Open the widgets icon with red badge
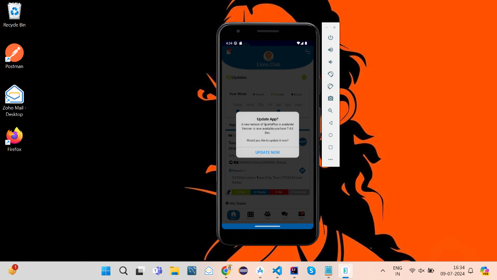This screenshot has height=280, width=497. click(12, 270)
